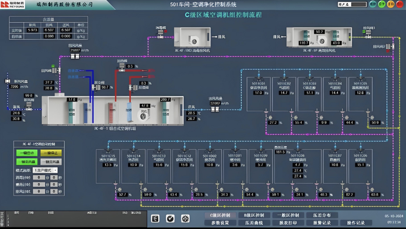Click the seconds field of first timer row
This screenshot has height=229, width=406.
54,178
